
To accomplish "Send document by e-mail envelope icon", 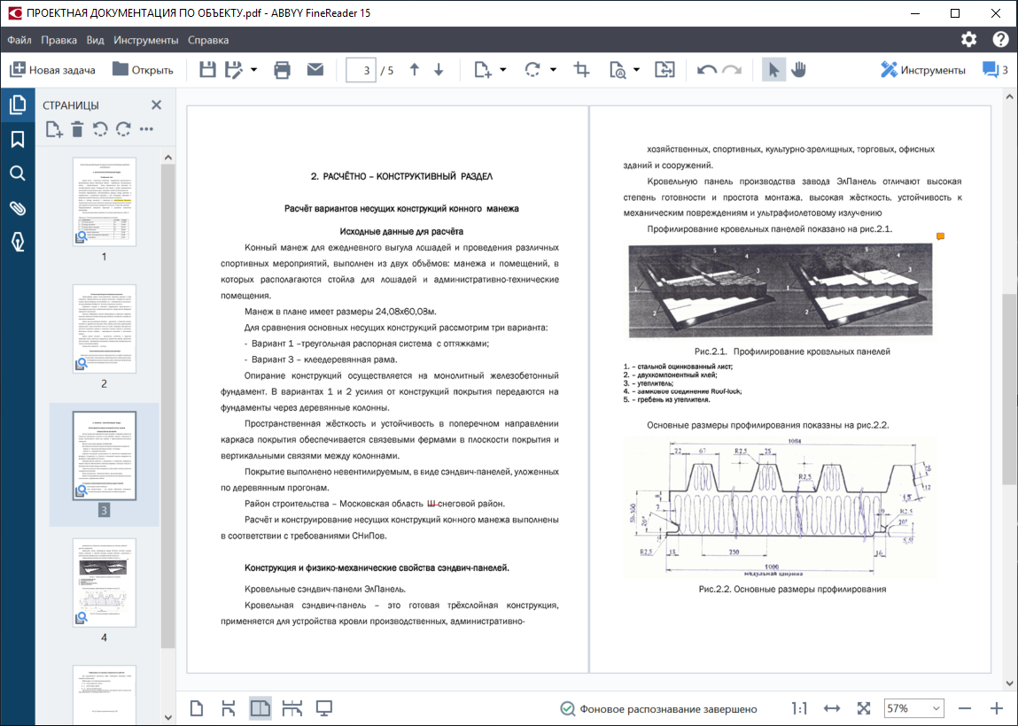I will point(315,70).
